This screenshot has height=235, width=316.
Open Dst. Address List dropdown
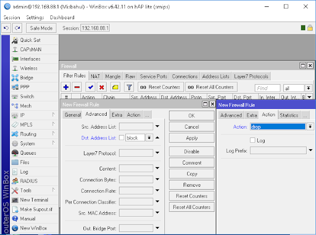[x=149, y=138]
